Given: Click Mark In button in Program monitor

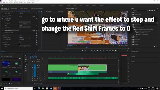Looking at the screenshot, I should [85, 51].
